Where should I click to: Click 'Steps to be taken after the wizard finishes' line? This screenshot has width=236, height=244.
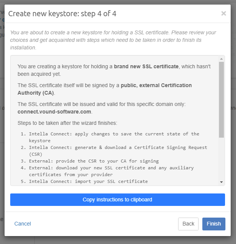click(67, 123)
